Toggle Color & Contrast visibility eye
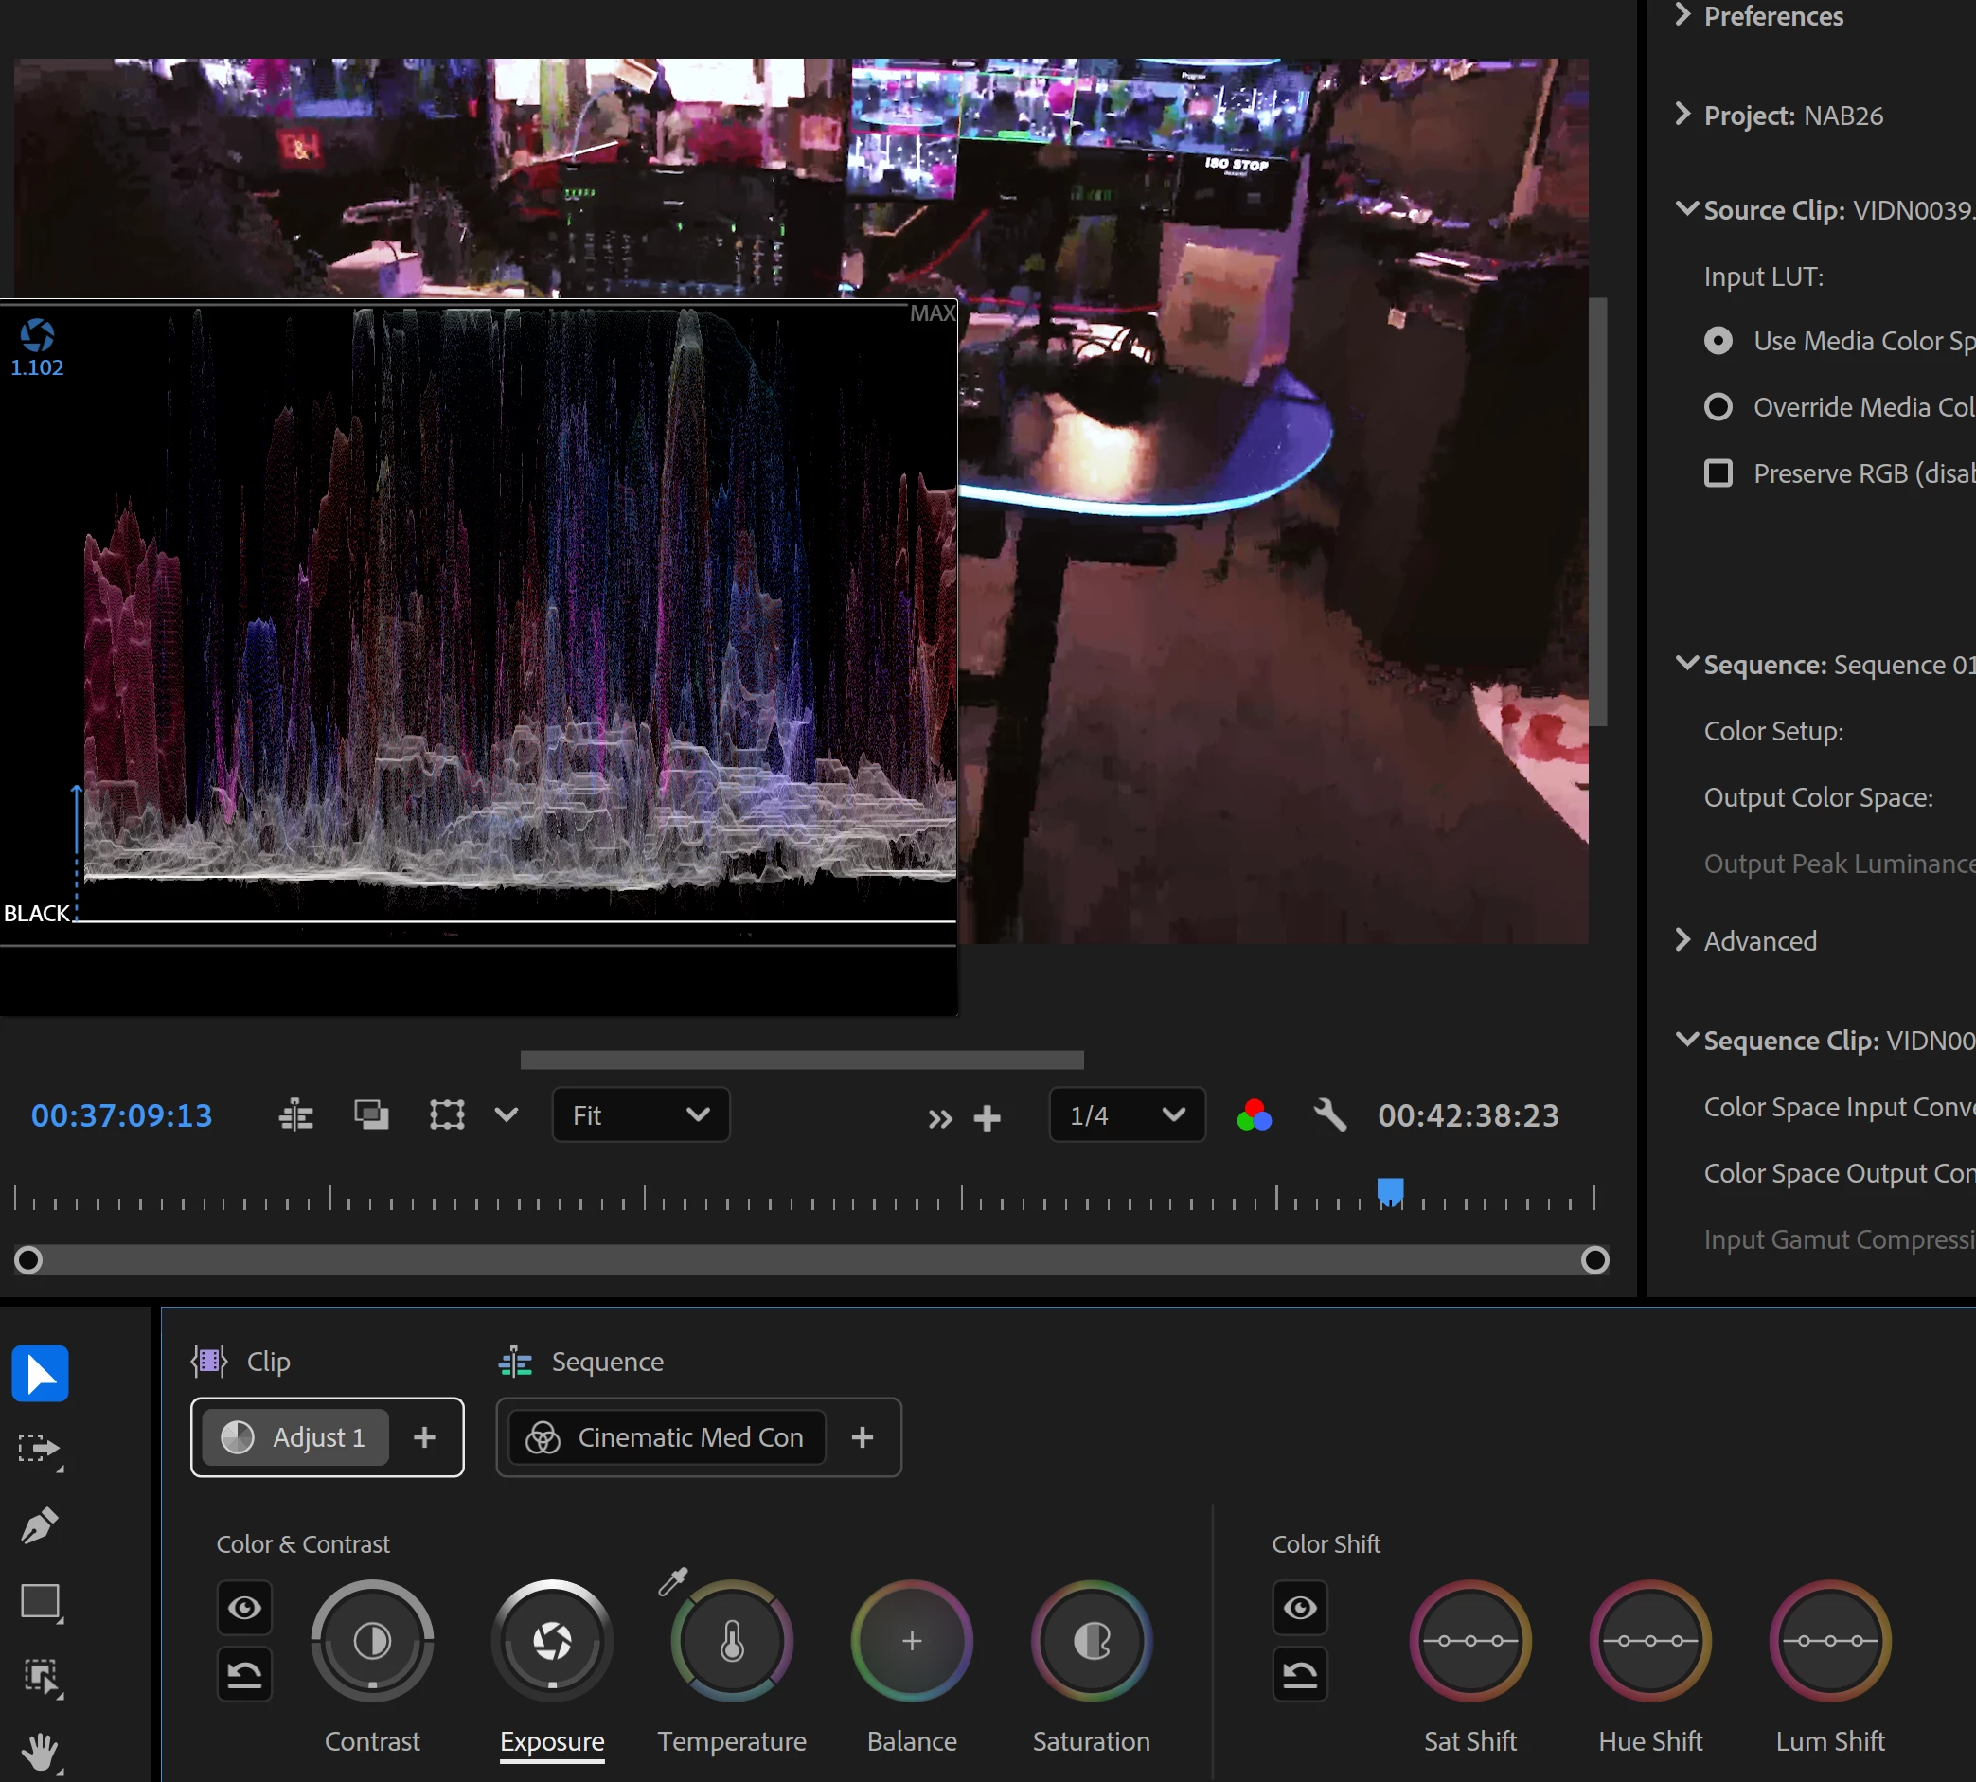This screenshot has height=1782, width=1976. click(244, 1607)
